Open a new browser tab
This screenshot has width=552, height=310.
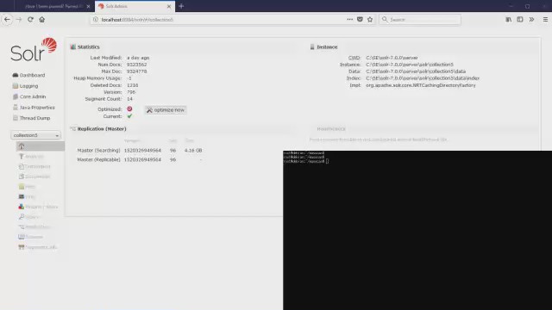click(181, 6)
